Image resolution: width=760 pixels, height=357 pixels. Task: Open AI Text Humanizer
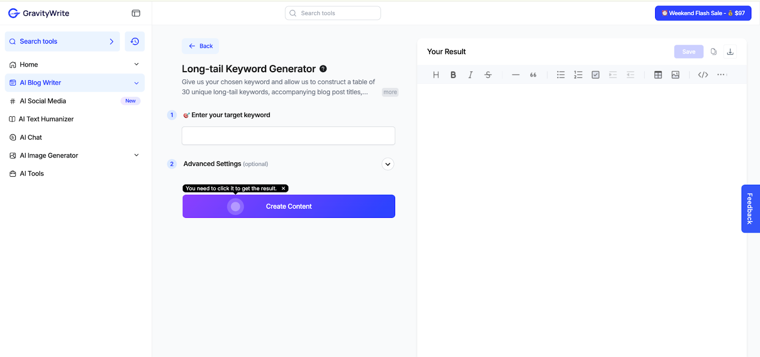pos(46,119)
